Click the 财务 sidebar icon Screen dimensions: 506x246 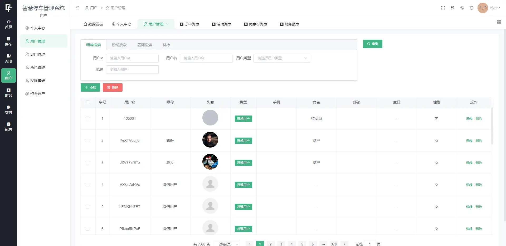click(x=8, y=92)
